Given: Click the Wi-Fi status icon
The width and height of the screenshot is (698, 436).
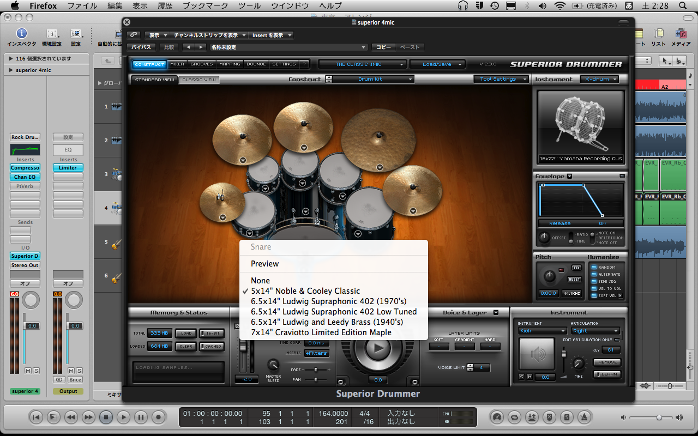Looking at the screenshot, I should (x=560, y=5).
